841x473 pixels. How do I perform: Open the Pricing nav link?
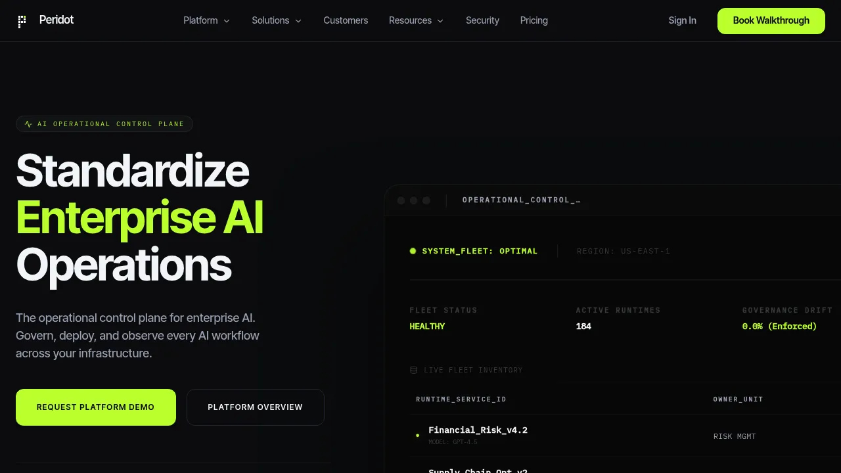click(534, 20)
